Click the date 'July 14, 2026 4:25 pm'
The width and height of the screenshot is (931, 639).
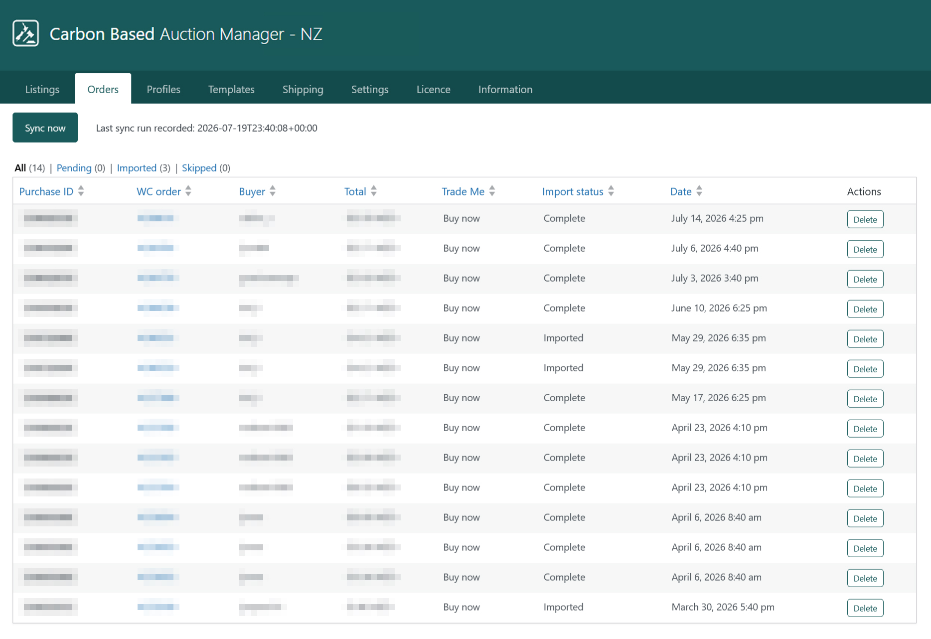tap(717, 218)
